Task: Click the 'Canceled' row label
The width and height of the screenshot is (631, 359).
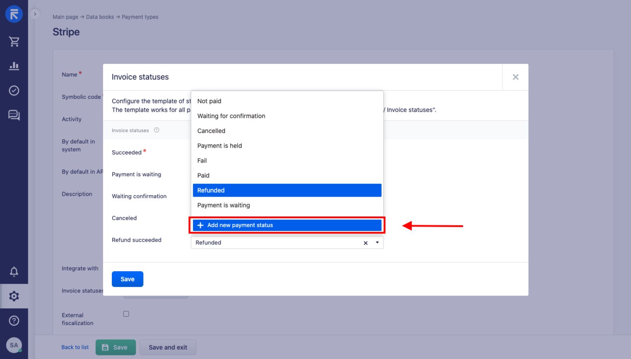Action: [x=124, y=218]
